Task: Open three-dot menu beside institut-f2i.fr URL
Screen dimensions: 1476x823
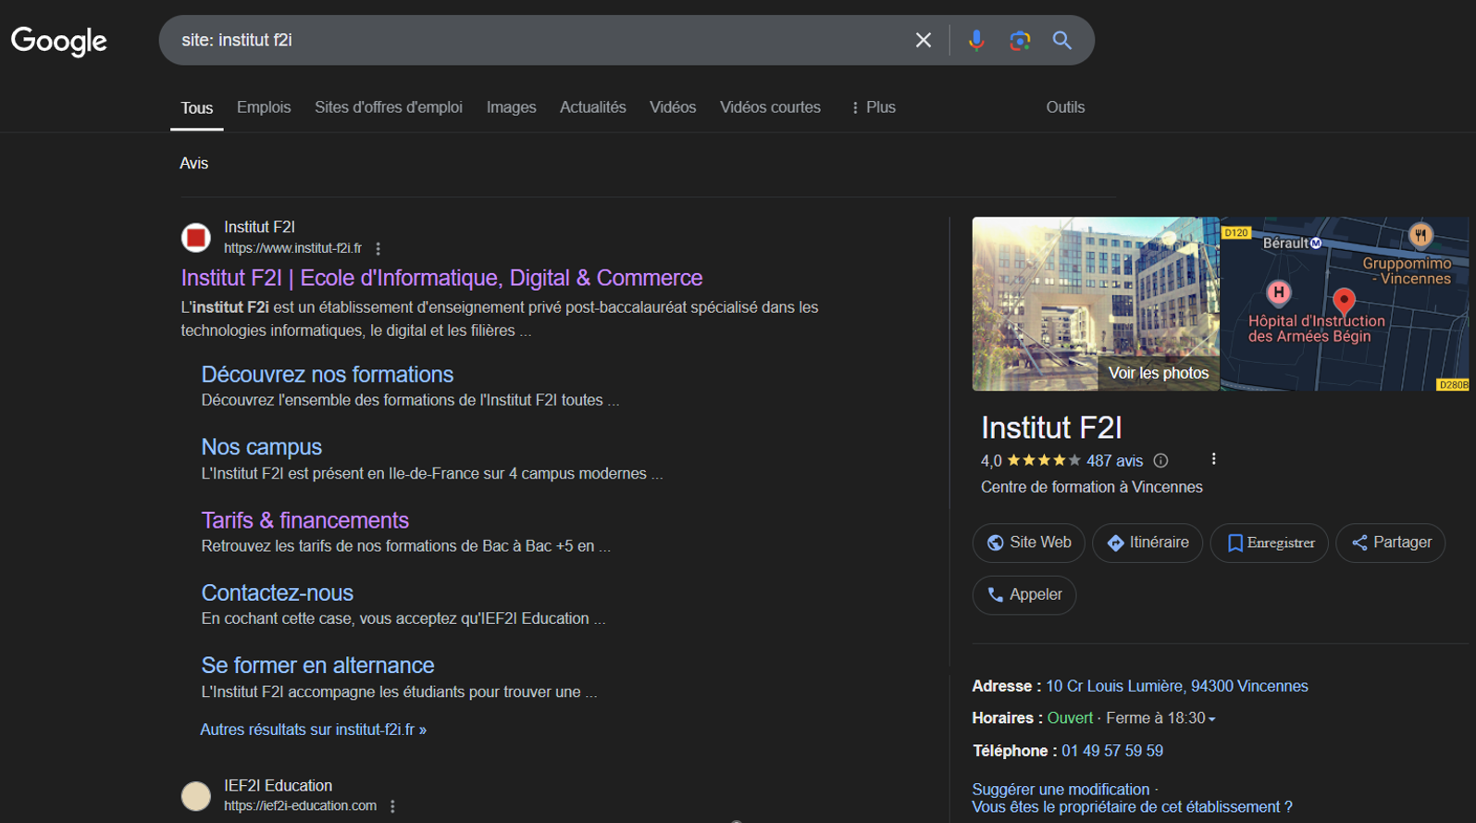Action: (378, 248)
